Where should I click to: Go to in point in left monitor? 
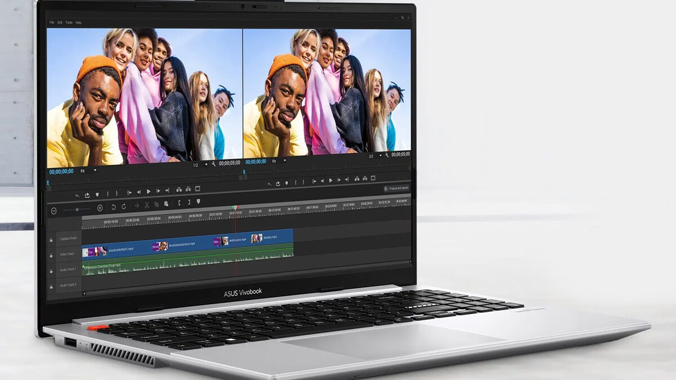coord(130,193)
